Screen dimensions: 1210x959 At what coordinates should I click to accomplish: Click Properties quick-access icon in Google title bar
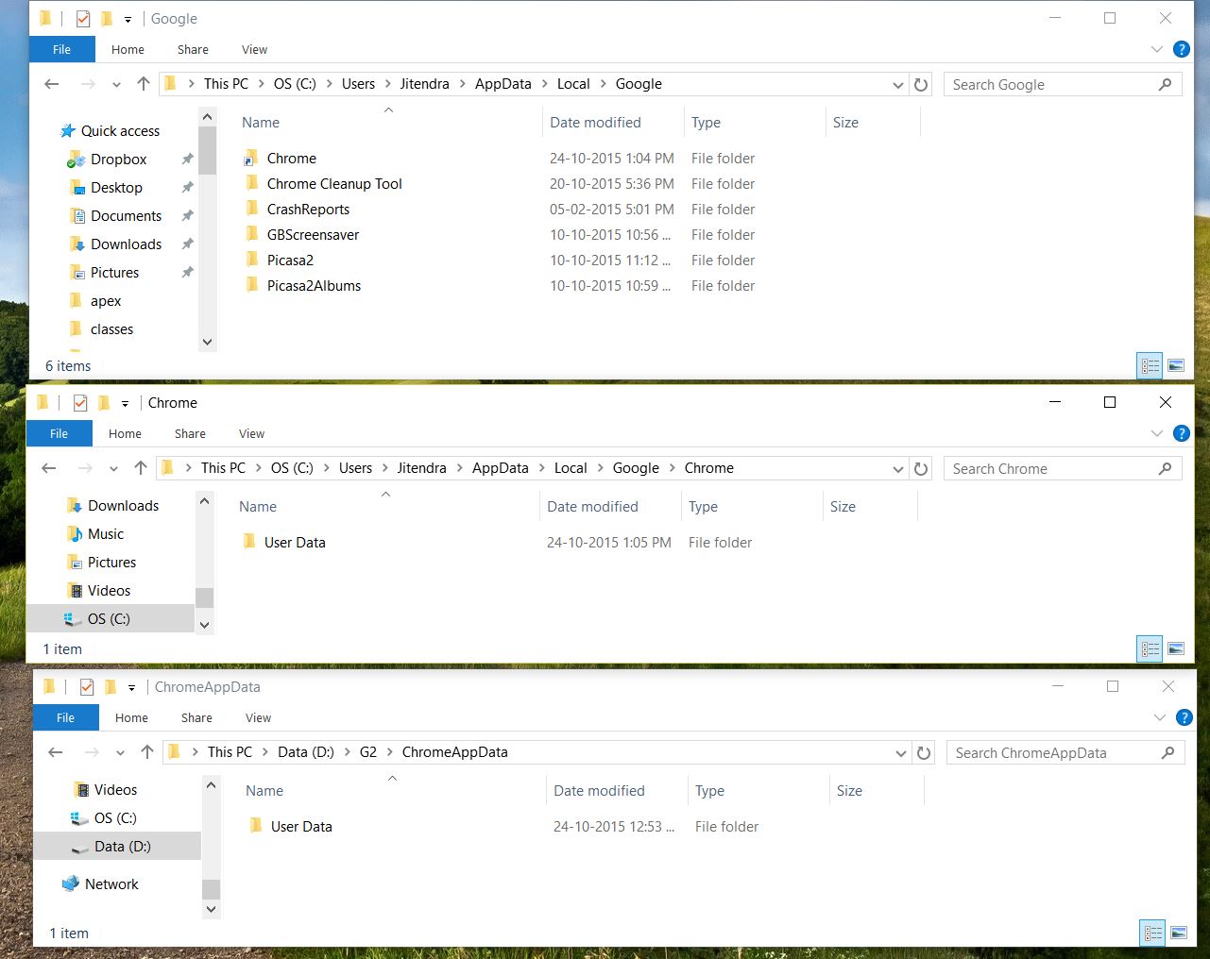(x=83, y=19)
